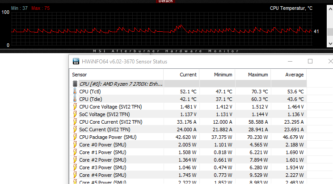Select Core #2 Power (SMU) label

102,160
